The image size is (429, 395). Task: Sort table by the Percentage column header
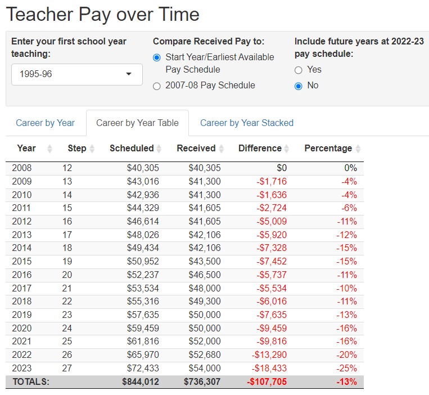click(x=328, y=149)
